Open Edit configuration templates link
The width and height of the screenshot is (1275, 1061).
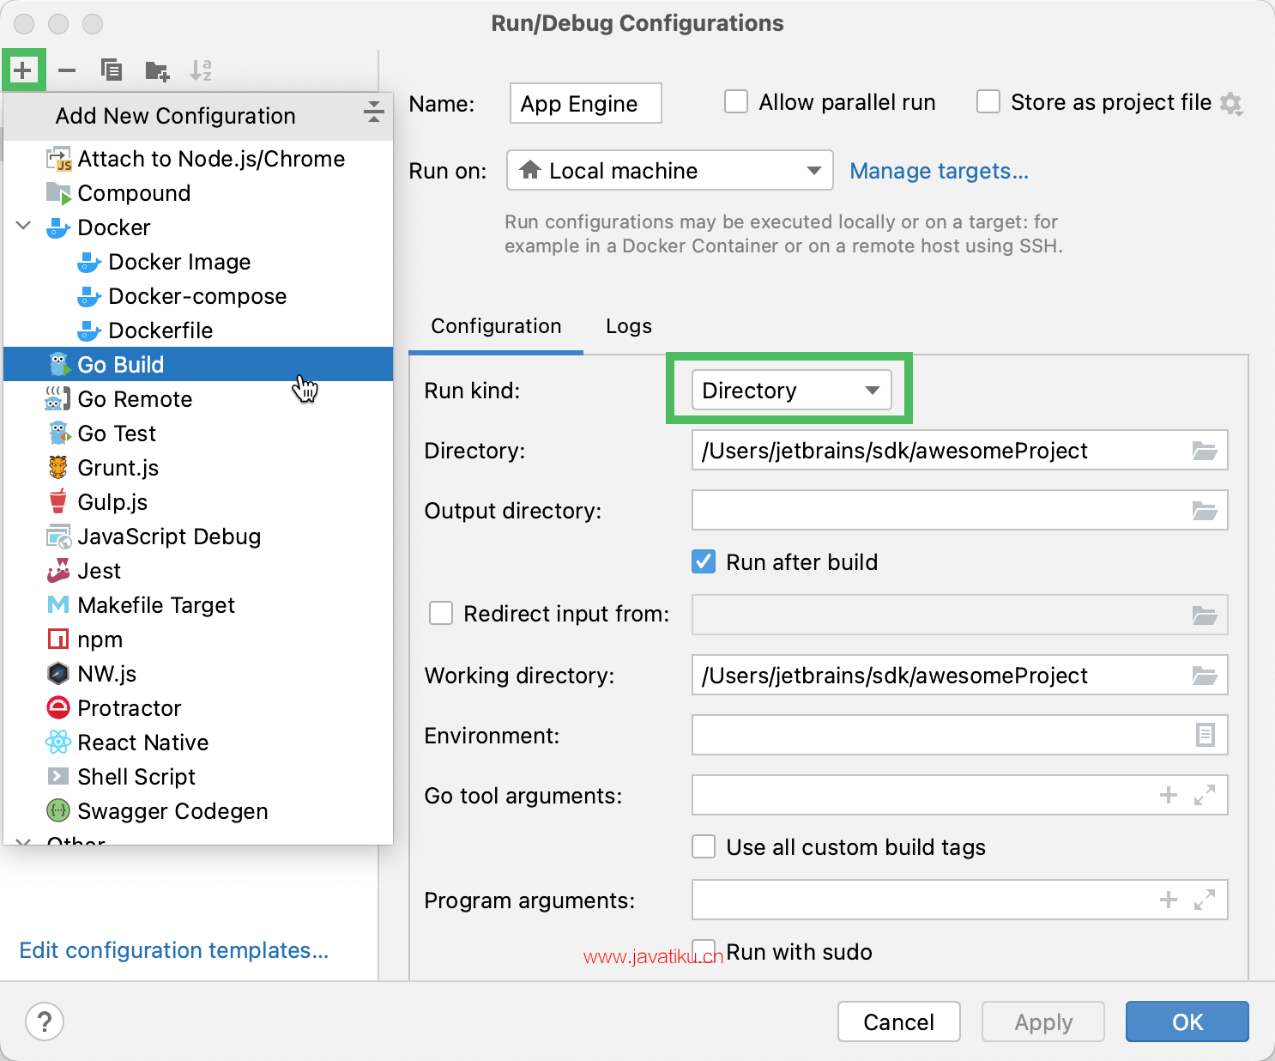(174, 950)
